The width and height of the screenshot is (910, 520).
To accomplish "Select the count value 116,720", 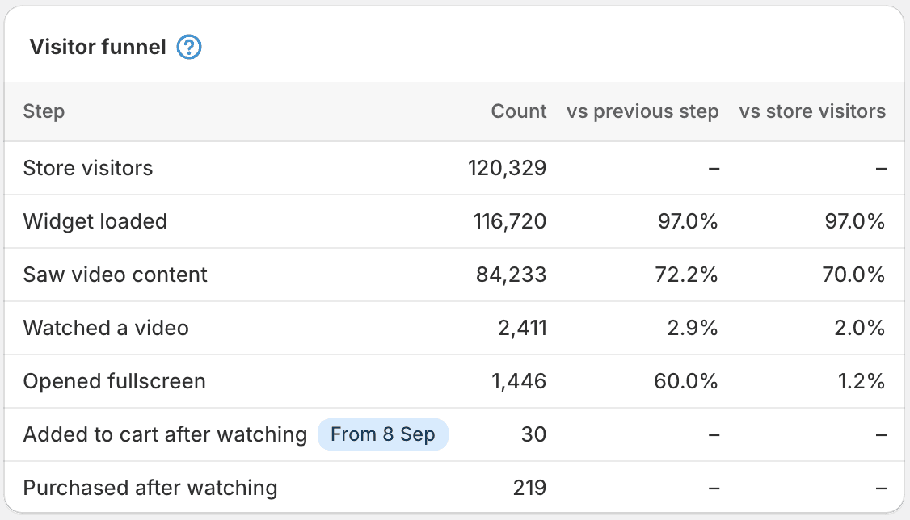I will tap(510, 221).
